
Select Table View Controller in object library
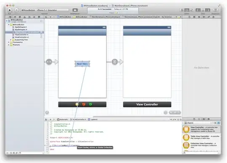click(201, 137)
